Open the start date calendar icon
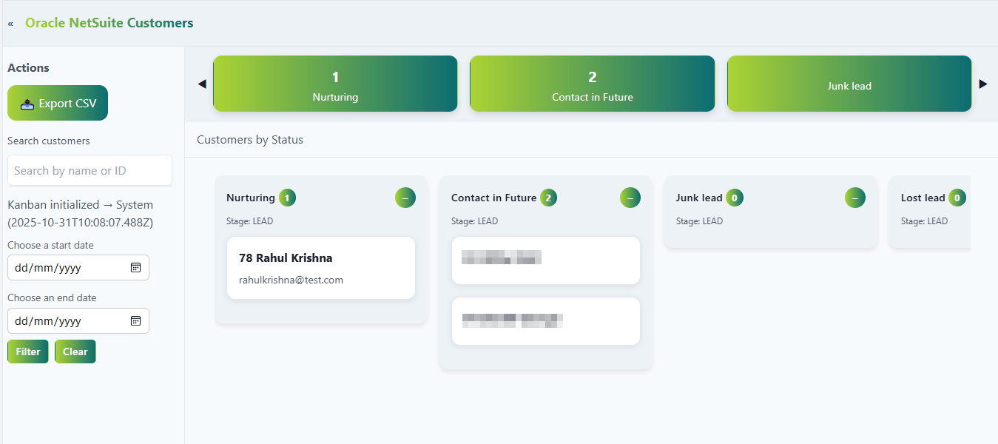 point(136,267)
